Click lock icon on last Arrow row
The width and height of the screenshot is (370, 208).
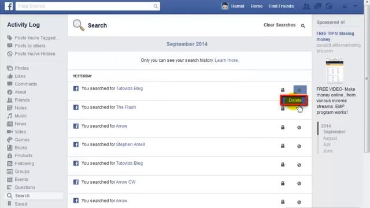coord(283,202)
